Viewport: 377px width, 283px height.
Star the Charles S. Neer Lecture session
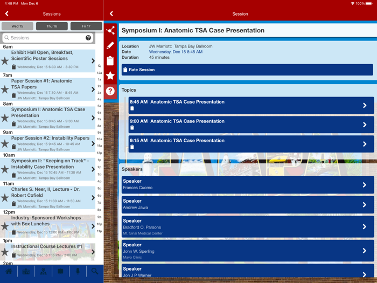[x=5, y=198]
